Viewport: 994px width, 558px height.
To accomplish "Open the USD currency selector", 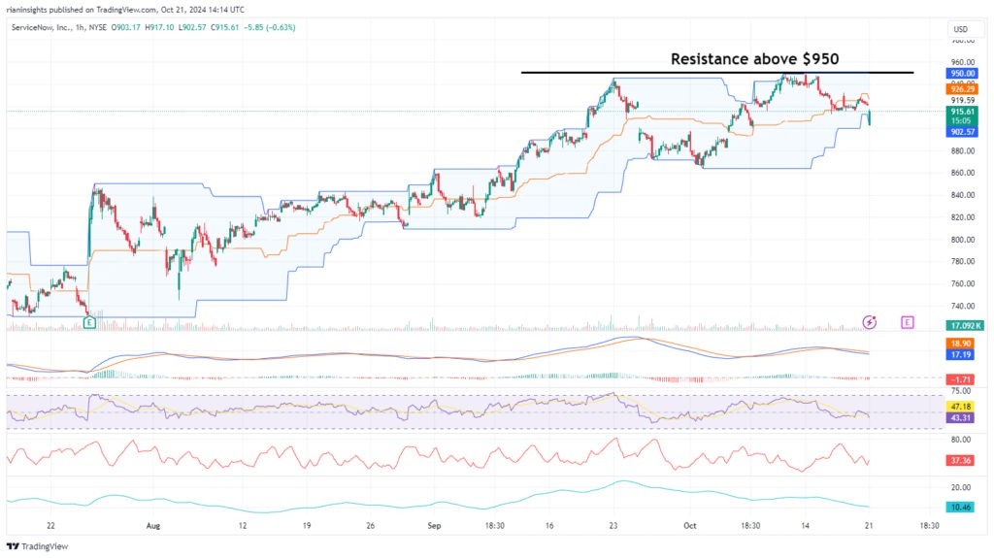I will click(x=961, y=29).
